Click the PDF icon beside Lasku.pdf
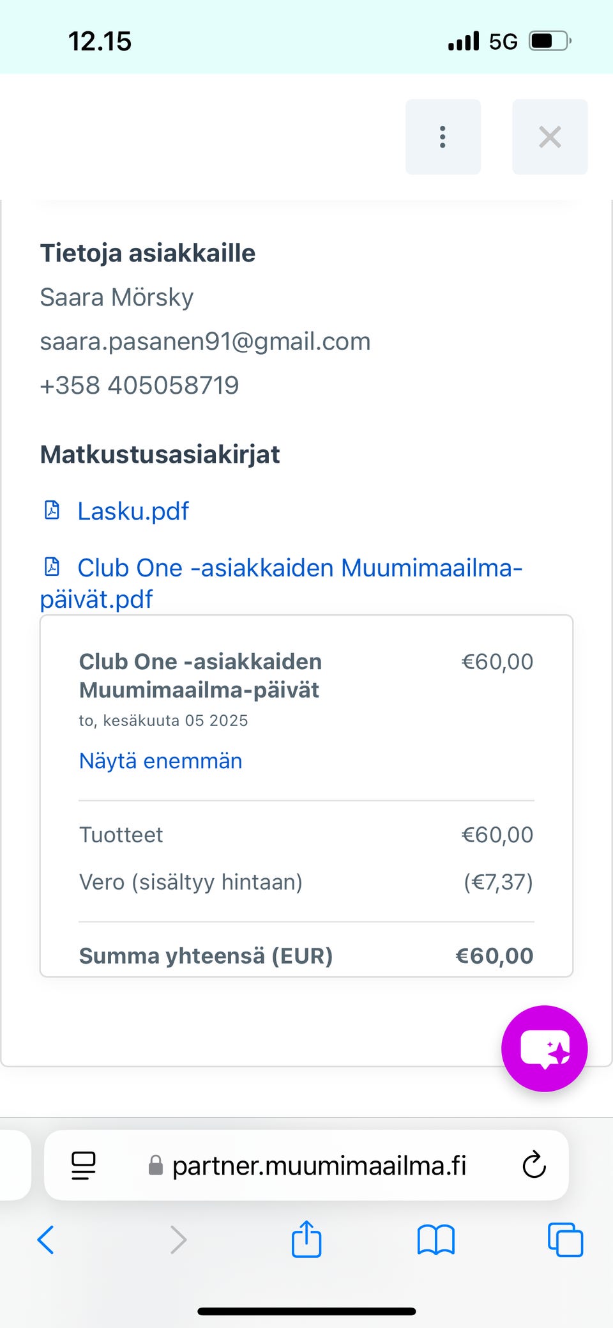Image resolution: width=613 pixels, height=1328 pixels. pyautogui.click(x=52, y=510)
